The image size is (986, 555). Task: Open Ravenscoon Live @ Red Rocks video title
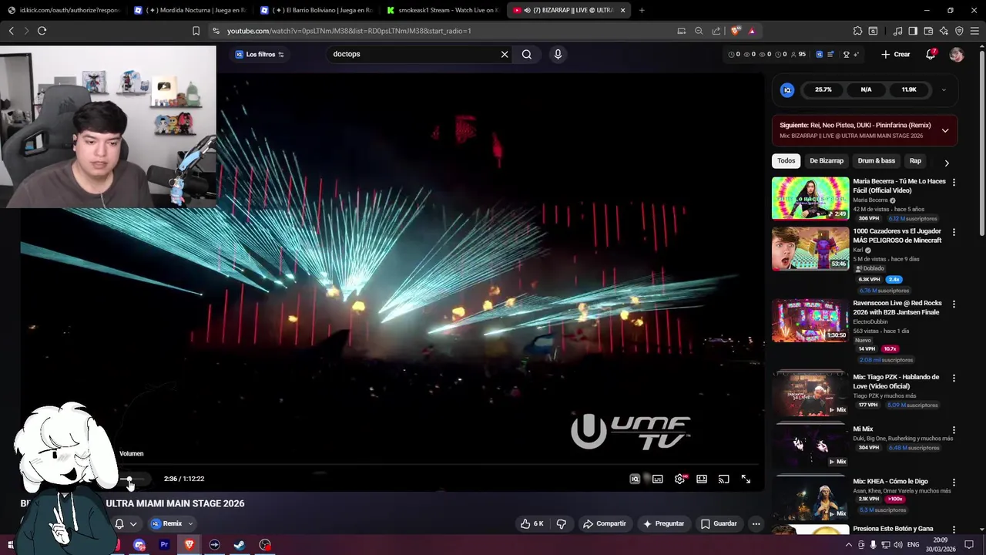(897, 308)
